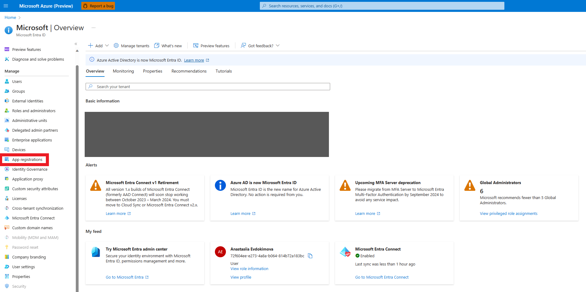
Task: Open Preview features in the sidebar
Action: click(x=26, y=49)
